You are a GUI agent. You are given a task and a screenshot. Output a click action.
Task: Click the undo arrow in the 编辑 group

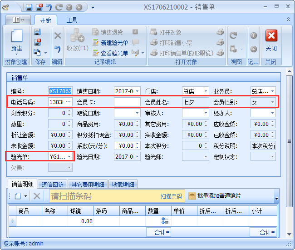tap(58, 50)
